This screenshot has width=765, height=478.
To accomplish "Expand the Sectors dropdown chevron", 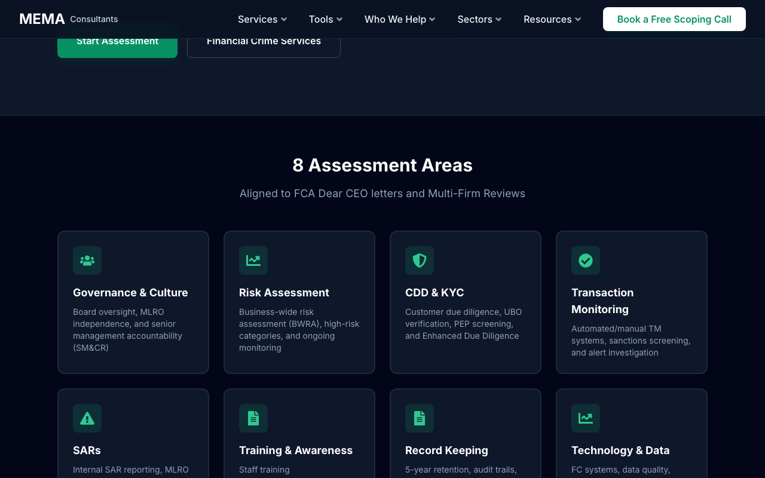I will coord(498,20).
